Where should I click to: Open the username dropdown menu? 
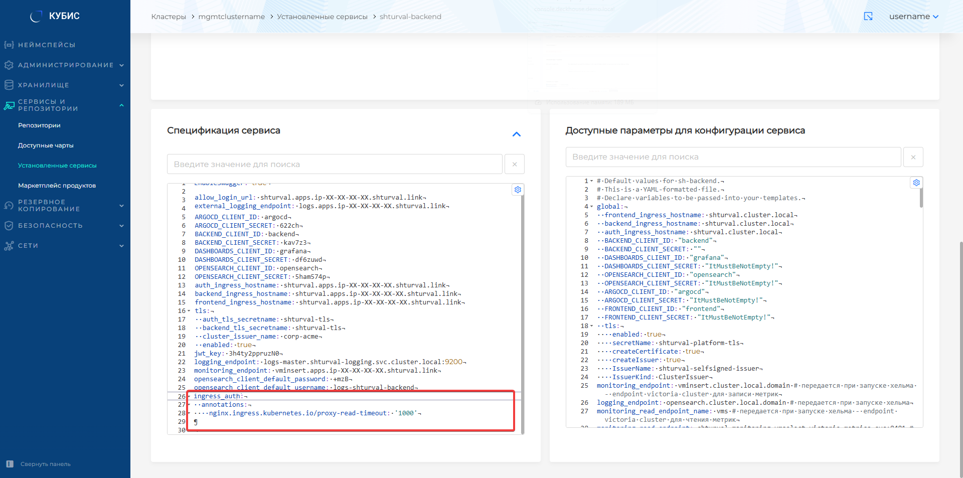tap(913, 17)
